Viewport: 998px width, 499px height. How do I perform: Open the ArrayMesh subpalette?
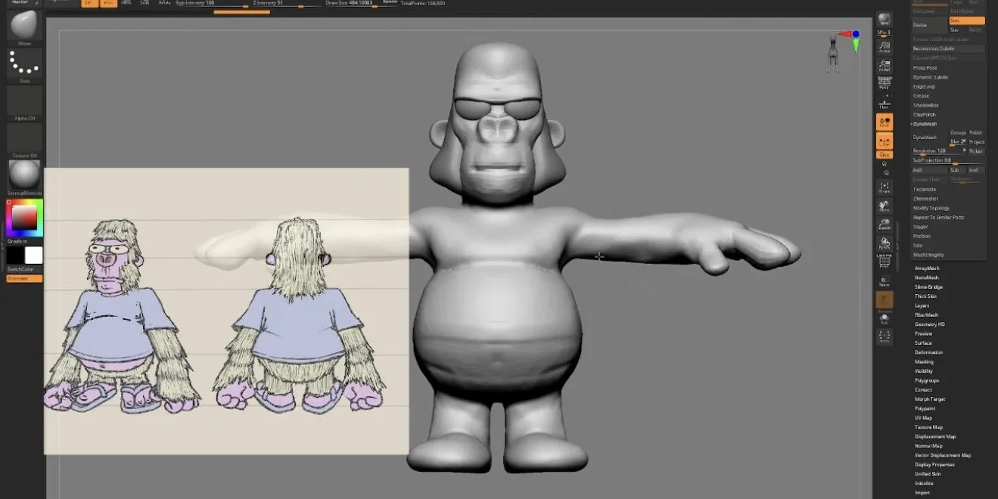tap(927, 268)
